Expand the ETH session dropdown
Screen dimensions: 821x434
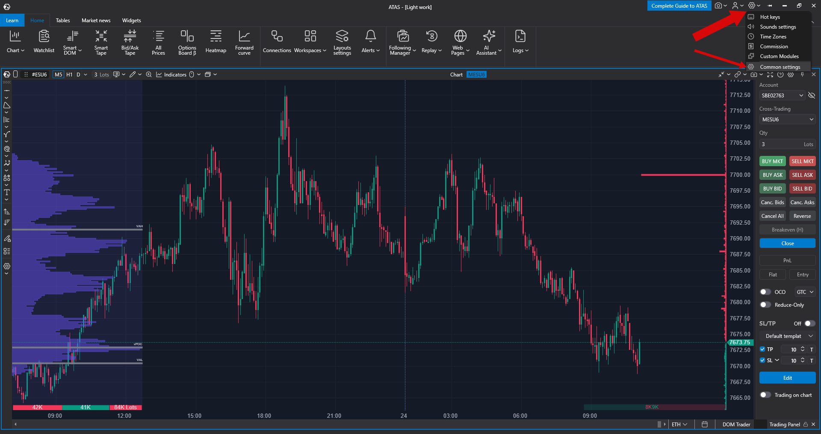click(679, 424)
